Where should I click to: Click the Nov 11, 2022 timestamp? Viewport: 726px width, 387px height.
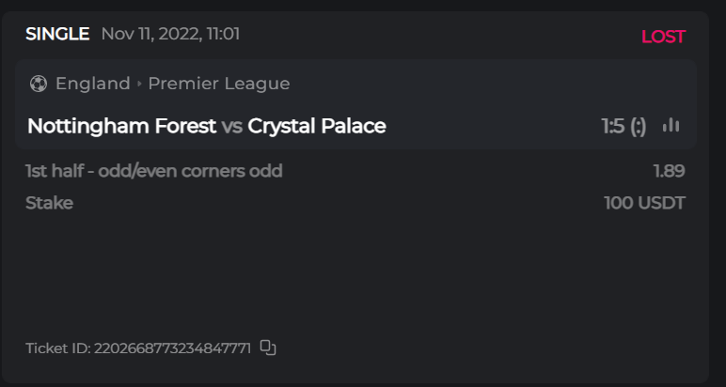pyautogui.click(x=170, y=35)
